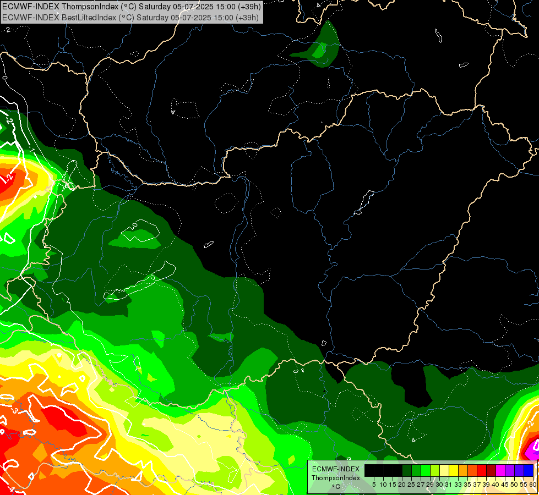Select the bright red 37-39 legend swatch
Image resolution: width=539 pixels, height=495 pixels.
(x=482, y=470)
